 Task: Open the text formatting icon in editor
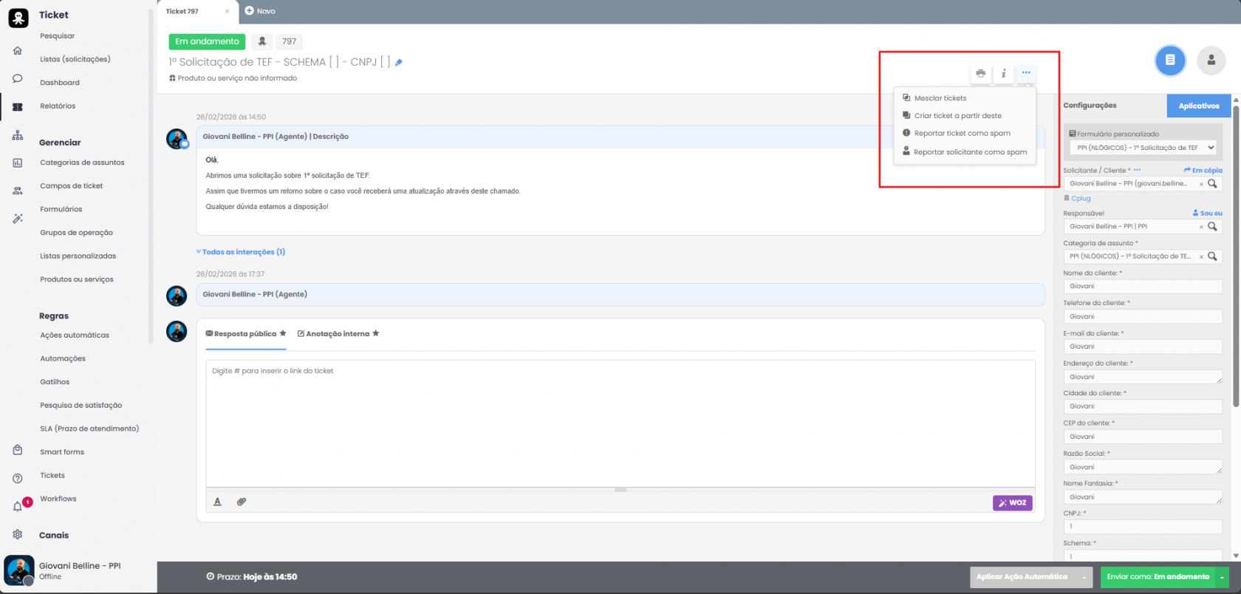(x=218, y=502)
